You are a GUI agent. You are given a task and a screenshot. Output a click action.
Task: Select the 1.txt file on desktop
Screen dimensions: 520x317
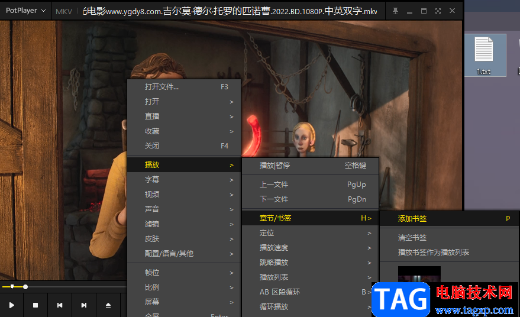(x=484, y=56)
